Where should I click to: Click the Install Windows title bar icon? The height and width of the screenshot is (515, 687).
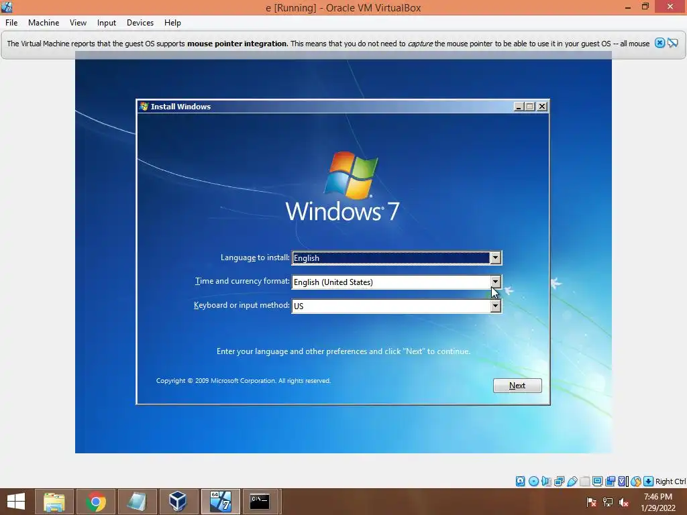pos(144,106)
